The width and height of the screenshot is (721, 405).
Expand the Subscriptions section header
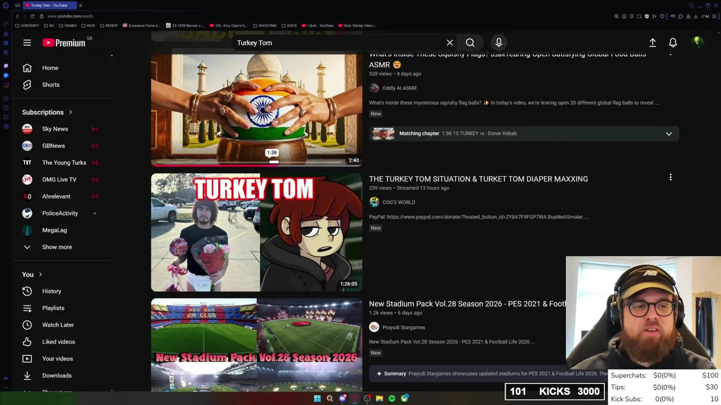(47, 112)
